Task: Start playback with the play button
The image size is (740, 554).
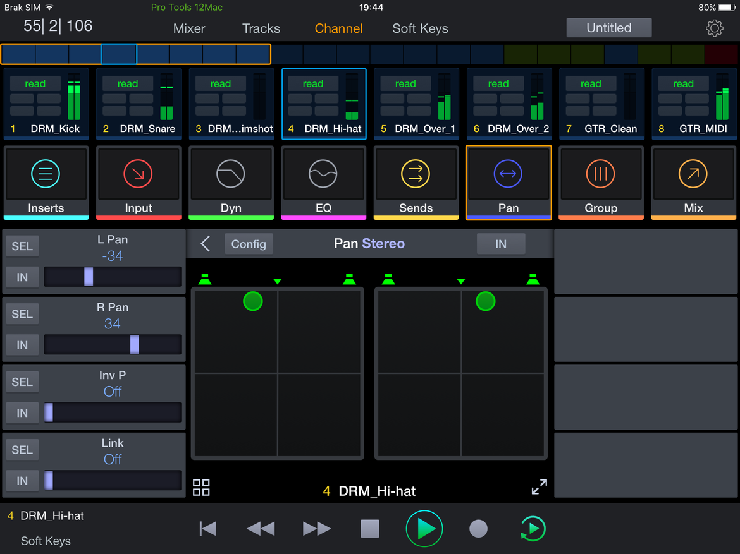Action: click(x=424, y=529)
